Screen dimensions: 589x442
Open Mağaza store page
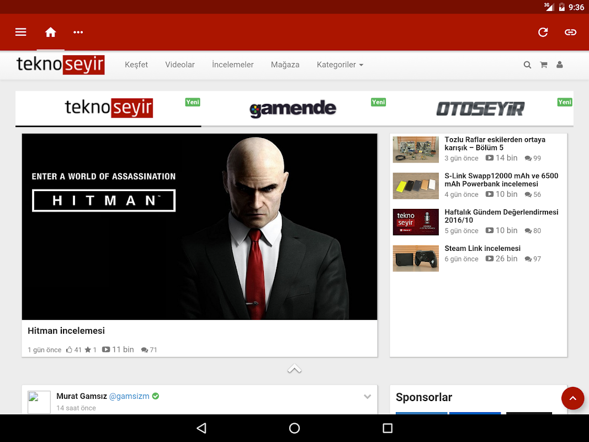click(x=285, y=65)
